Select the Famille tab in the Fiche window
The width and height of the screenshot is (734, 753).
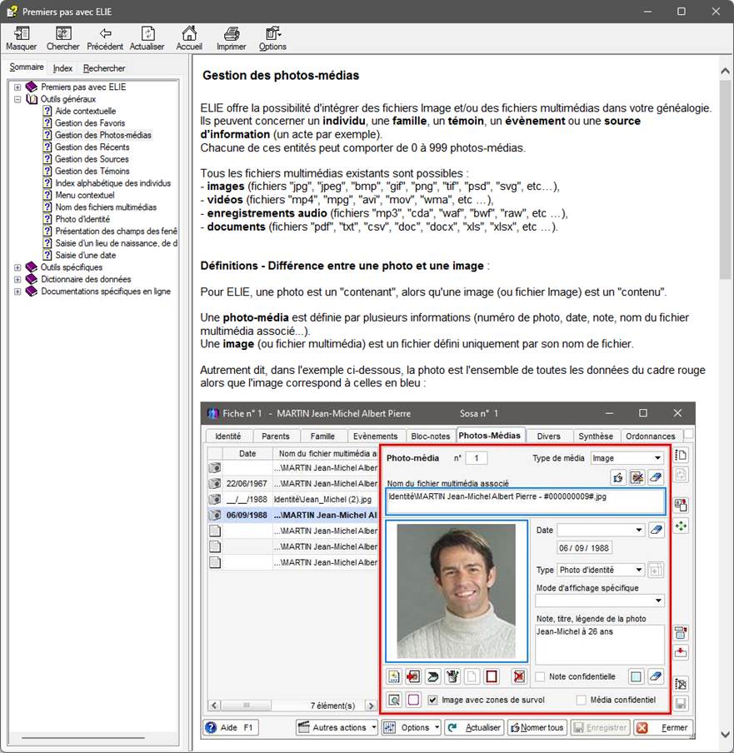pyautogui.click(x=322, y=436)
